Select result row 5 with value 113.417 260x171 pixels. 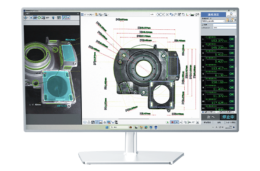pos(218,67)
